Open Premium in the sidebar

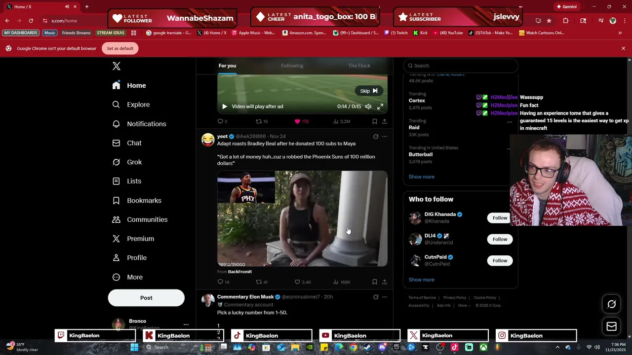(x=133, y=239)
